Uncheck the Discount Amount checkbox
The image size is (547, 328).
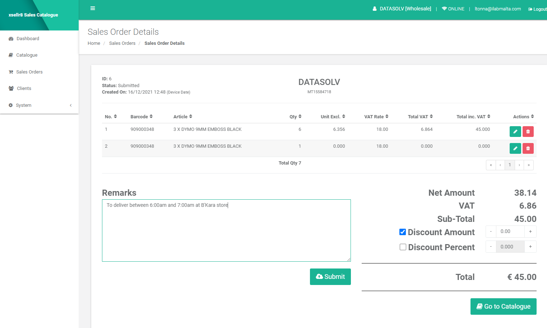402,232
